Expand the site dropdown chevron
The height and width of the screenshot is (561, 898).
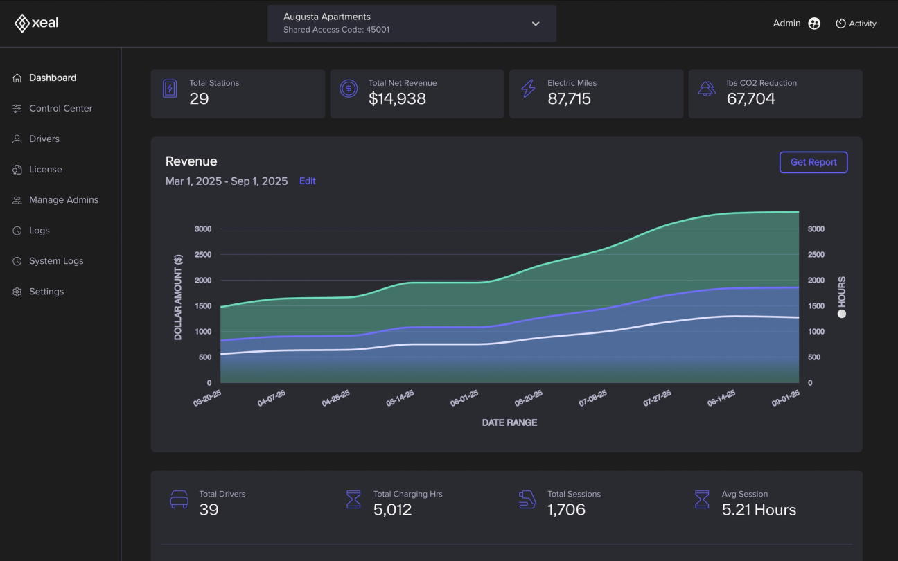click(x=535, y=23)
